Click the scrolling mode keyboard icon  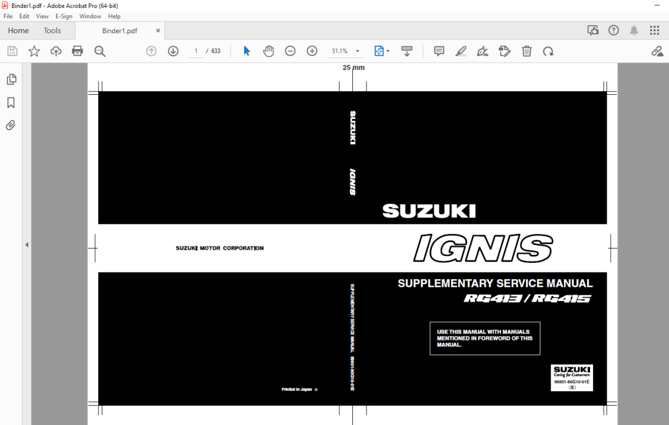(x=407, y=51)
